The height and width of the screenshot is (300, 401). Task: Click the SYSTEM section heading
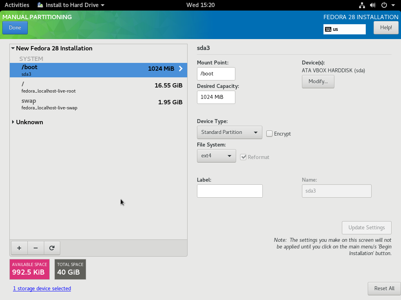[31, 59]
